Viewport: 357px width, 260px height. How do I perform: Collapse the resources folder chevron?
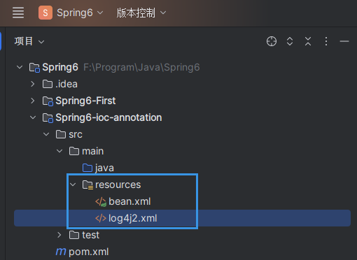73,185
